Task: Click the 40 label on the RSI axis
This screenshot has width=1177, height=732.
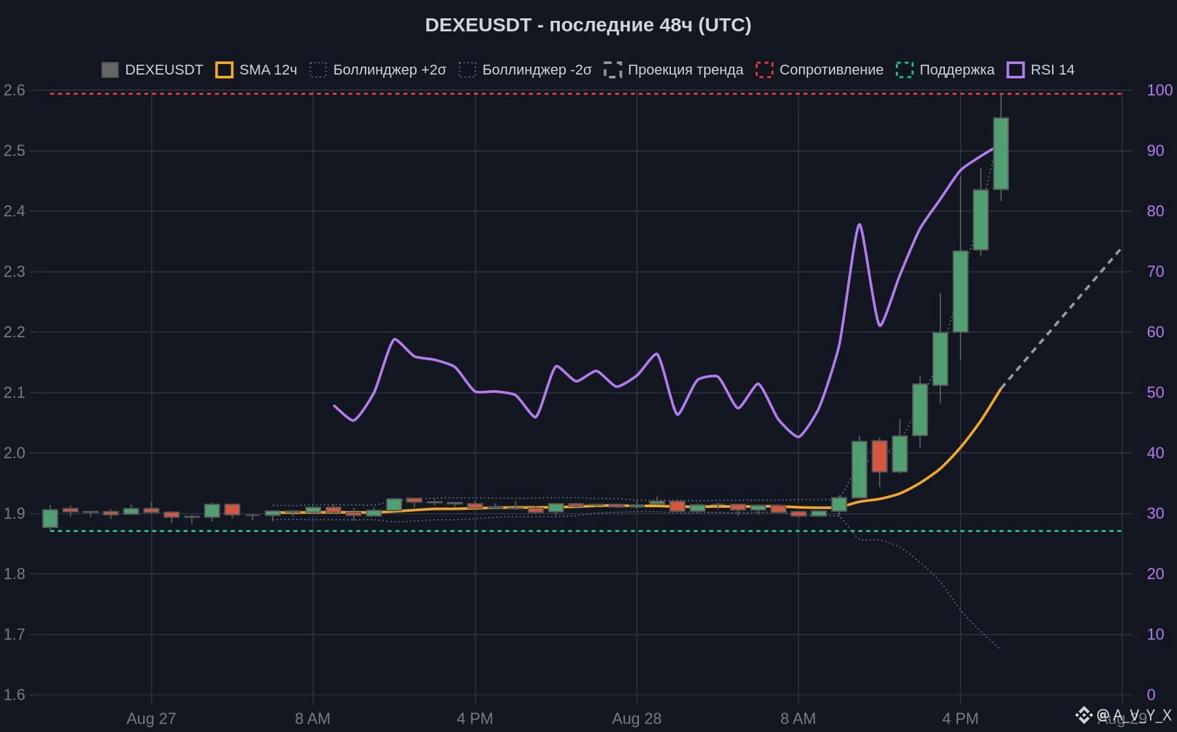Action: (x=1155, y=453)
